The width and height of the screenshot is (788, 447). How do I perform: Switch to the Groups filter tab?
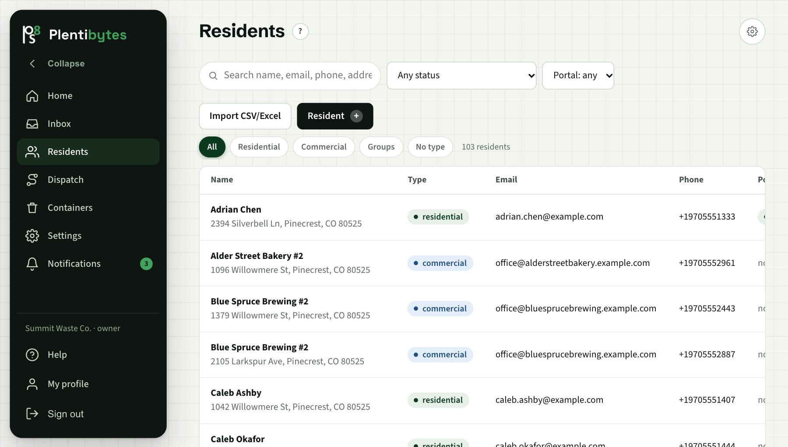pos(381,147)
